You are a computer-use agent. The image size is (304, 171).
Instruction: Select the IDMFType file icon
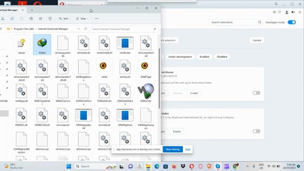pos(144,66)
